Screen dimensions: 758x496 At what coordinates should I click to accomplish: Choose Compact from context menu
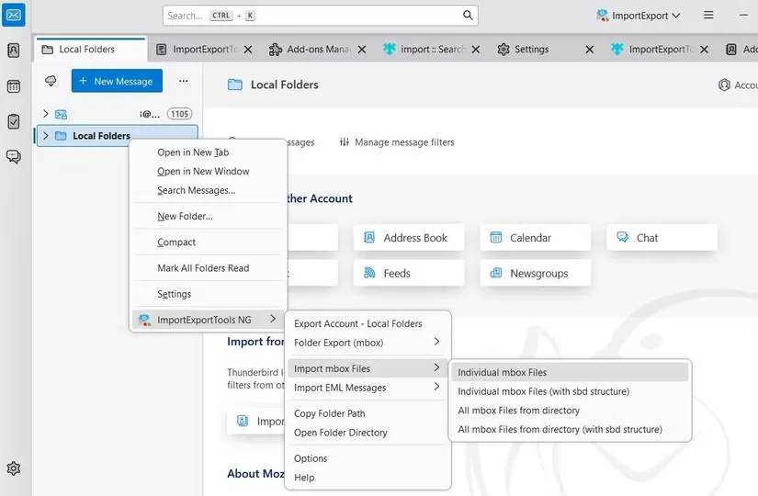click(208, 242)
